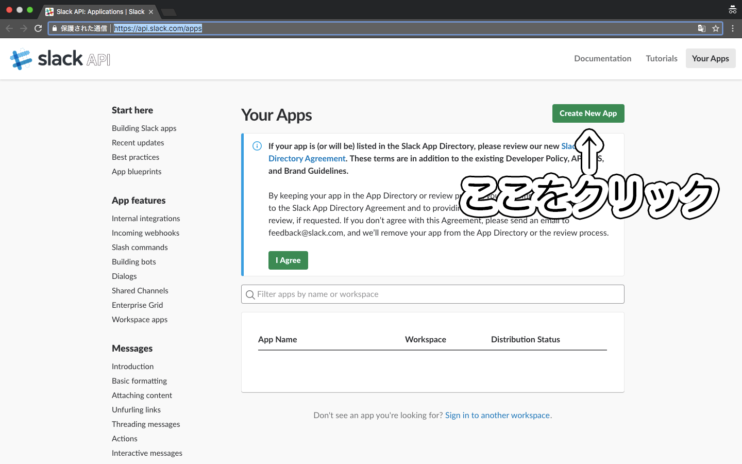Click the I Agree button

click(x=288, y=260)
